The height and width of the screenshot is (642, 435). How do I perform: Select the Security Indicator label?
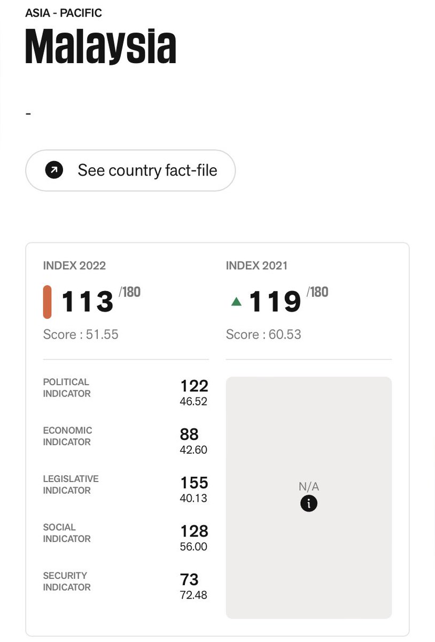(x=67, y=581)
